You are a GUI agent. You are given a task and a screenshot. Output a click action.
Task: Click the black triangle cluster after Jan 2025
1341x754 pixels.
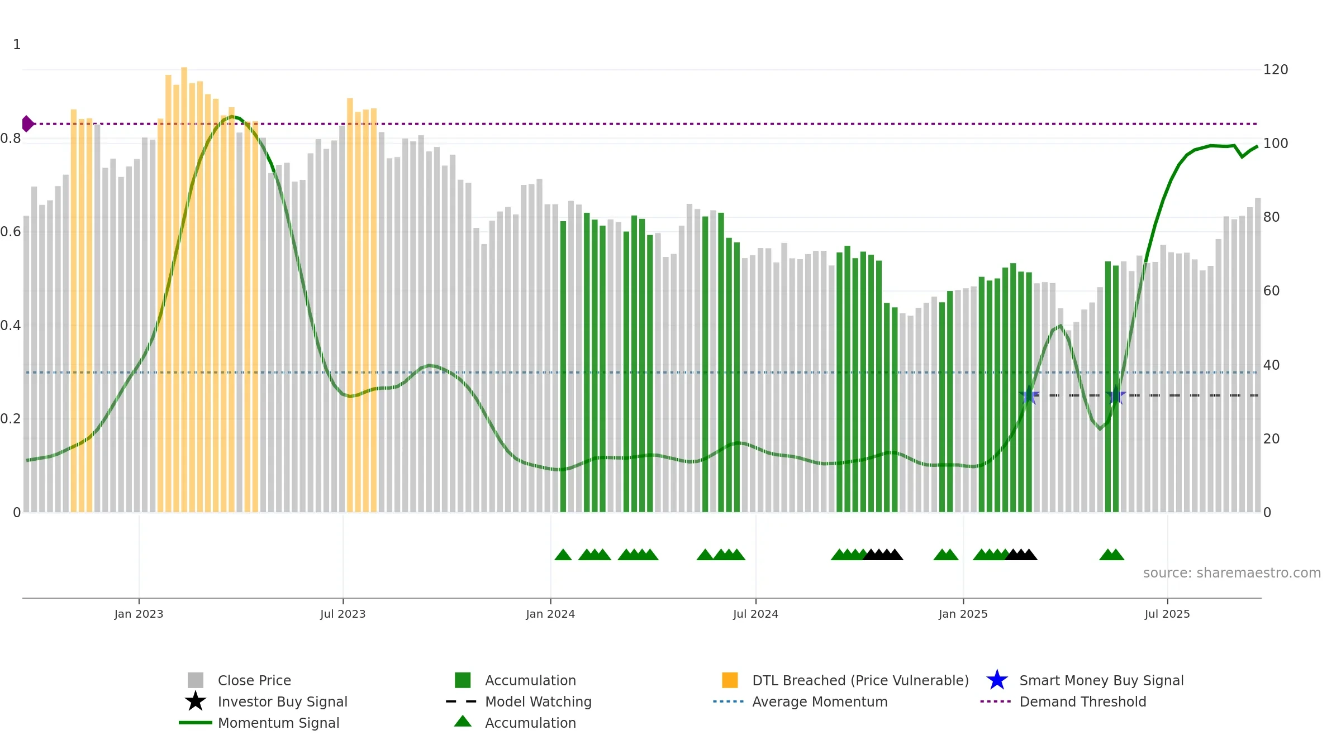pos(1021,555)
